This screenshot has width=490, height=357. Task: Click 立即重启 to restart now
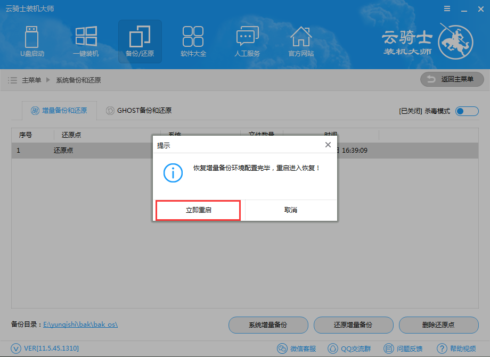(198, 210)
